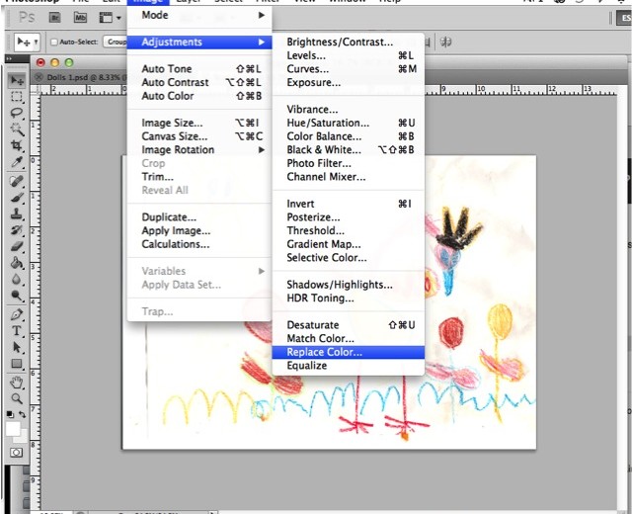
Task: Select the Zoom tool
Action: 17,398
